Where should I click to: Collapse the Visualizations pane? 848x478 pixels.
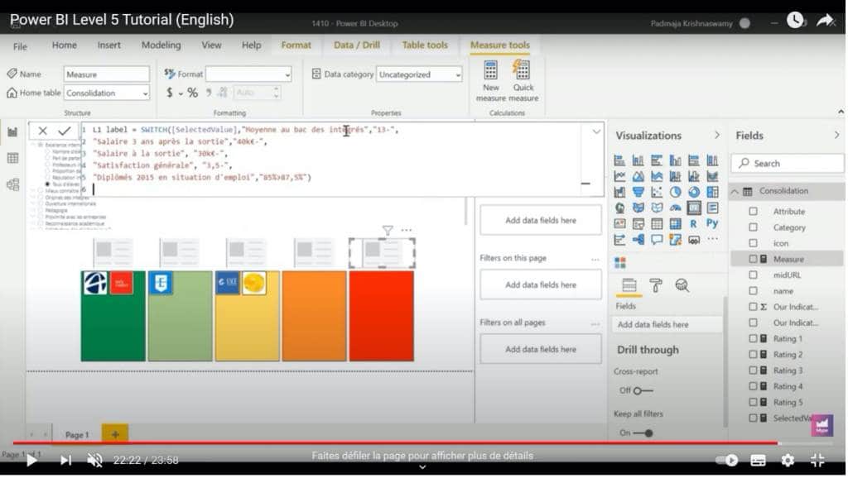click(717, 136)
